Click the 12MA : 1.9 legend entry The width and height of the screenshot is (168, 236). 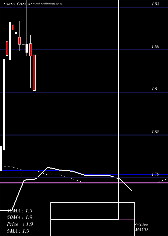(19, 211)
